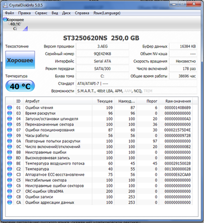The image size is (204, 223).
Task: Click status icon for Аппаратное ECC-восстановление
Action: click(x=9, y=174)
